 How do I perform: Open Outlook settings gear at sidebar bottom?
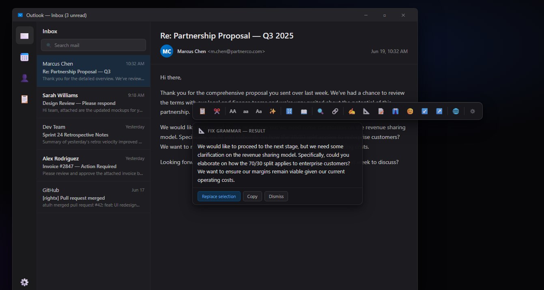click(x=24, y=282)
